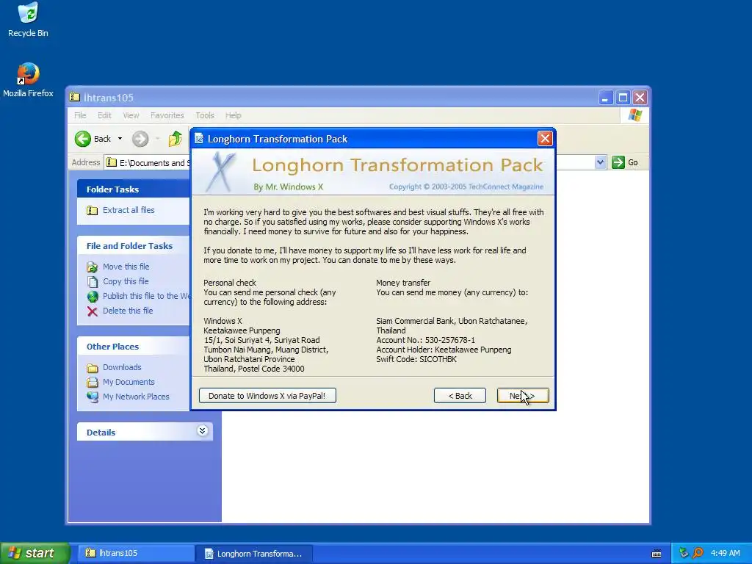Image resolution: width=752 pixels, height=564 pixels.
Task: Click the Thailand, Postel Code 34000 line
Action: 253,369
